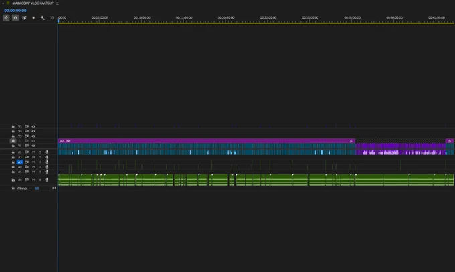Target the V1 track label

[x=19, y=146]
